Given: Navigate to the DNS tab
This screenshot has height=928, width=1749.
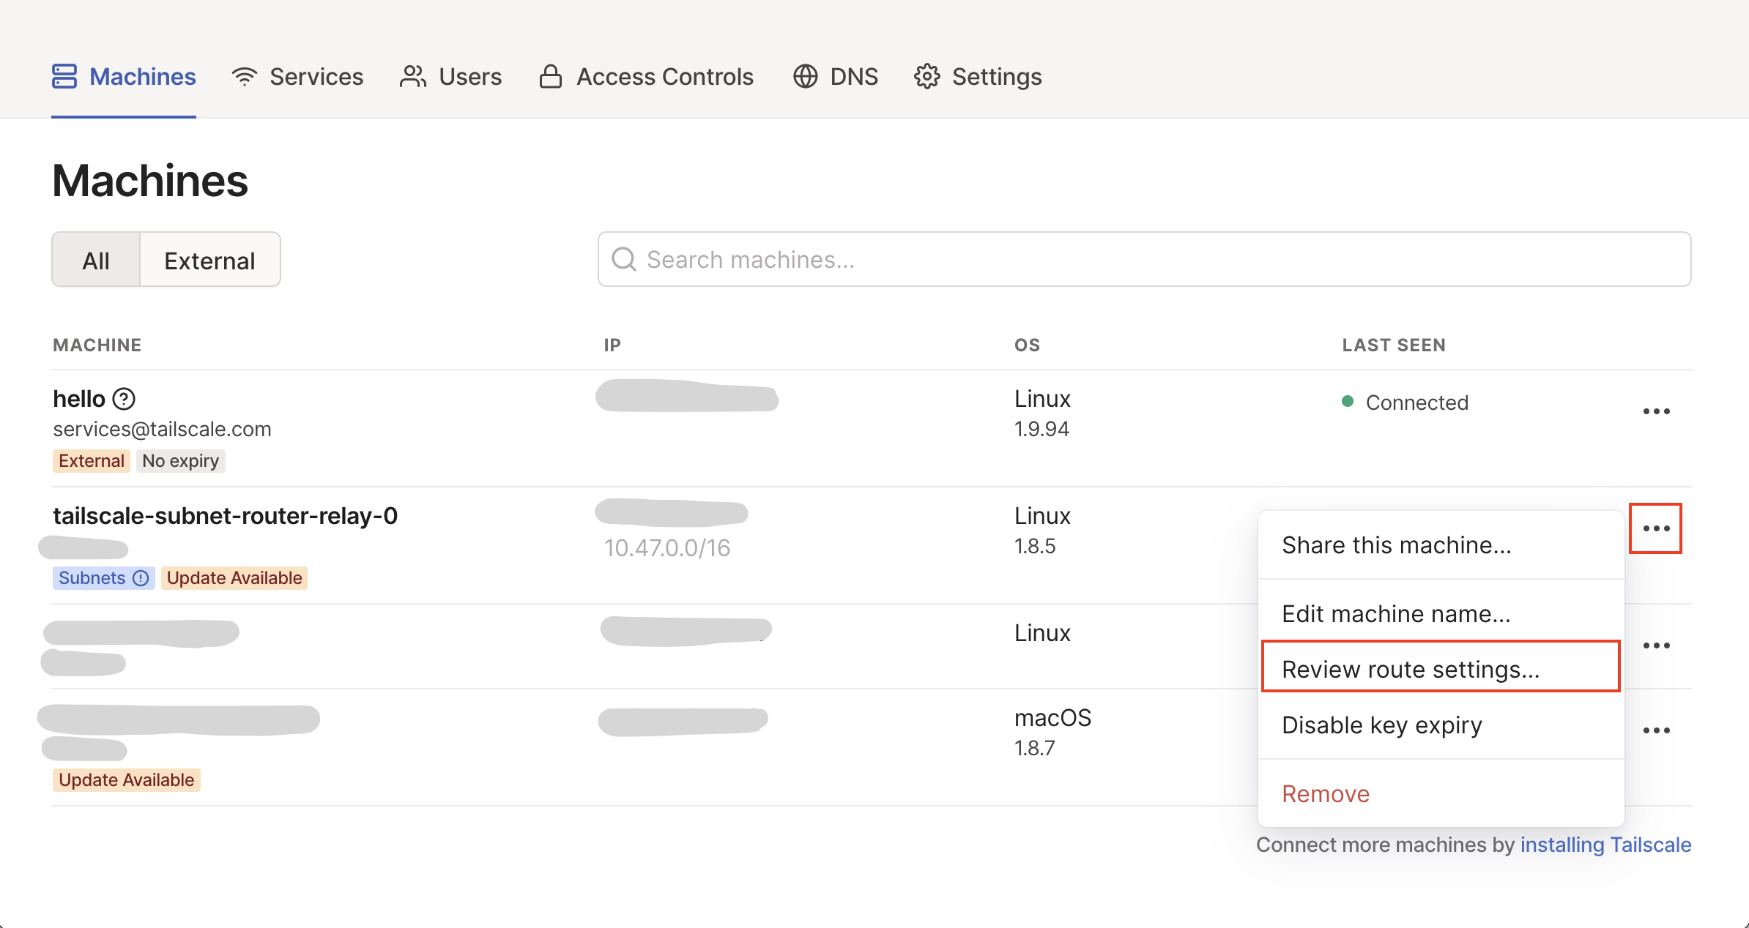Looking at the screenshot, I should click(x=836, y=76).
